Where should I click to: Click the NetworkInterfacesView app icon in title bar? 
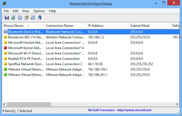[x=4, y=3]
